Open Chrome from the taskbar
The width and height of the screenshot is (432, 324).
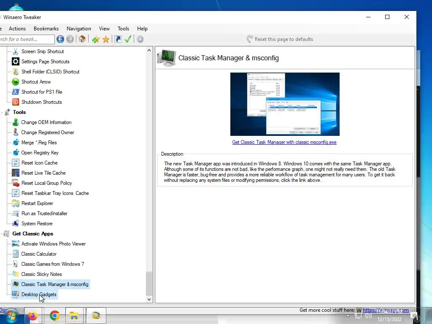tap(54, 316)
